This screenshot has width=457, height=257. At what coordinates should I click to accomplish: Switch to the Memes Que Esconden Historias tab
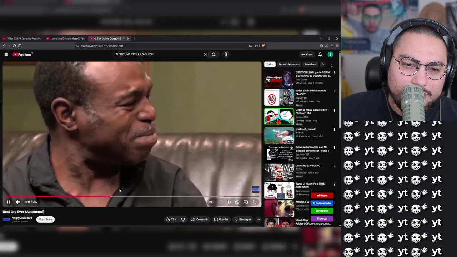pos(66,39)
